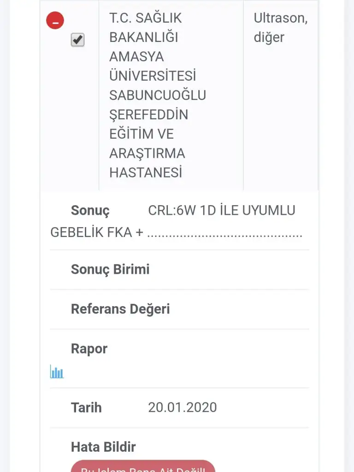Click the 'Ultrason, diğer' procedure cell
The width and height of the screenshot is (354, 472).
click(280, 28)
